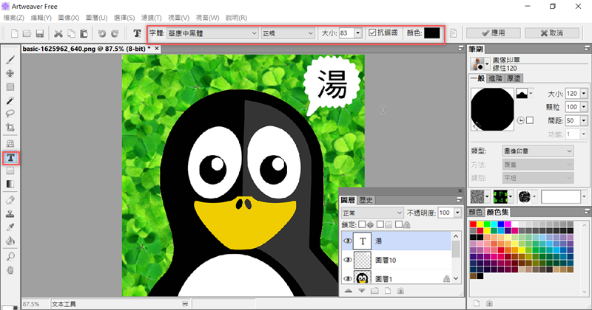Switch to the 歷史 tab
The image size is (592, 310).
366,200
